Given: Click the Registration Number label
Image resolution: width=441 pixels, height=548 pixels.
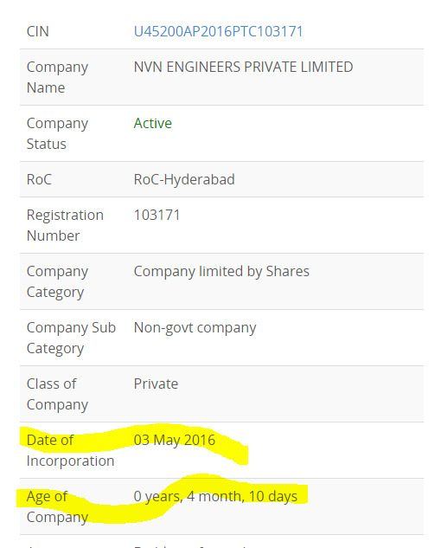Looking at the screenshot, I should pos(65,225).
